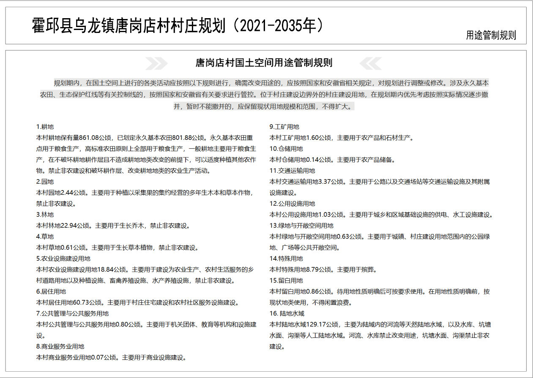Click the right-pointing chevron decoration beside the heading
Viewport: 533px width, 378px height.
156,63
